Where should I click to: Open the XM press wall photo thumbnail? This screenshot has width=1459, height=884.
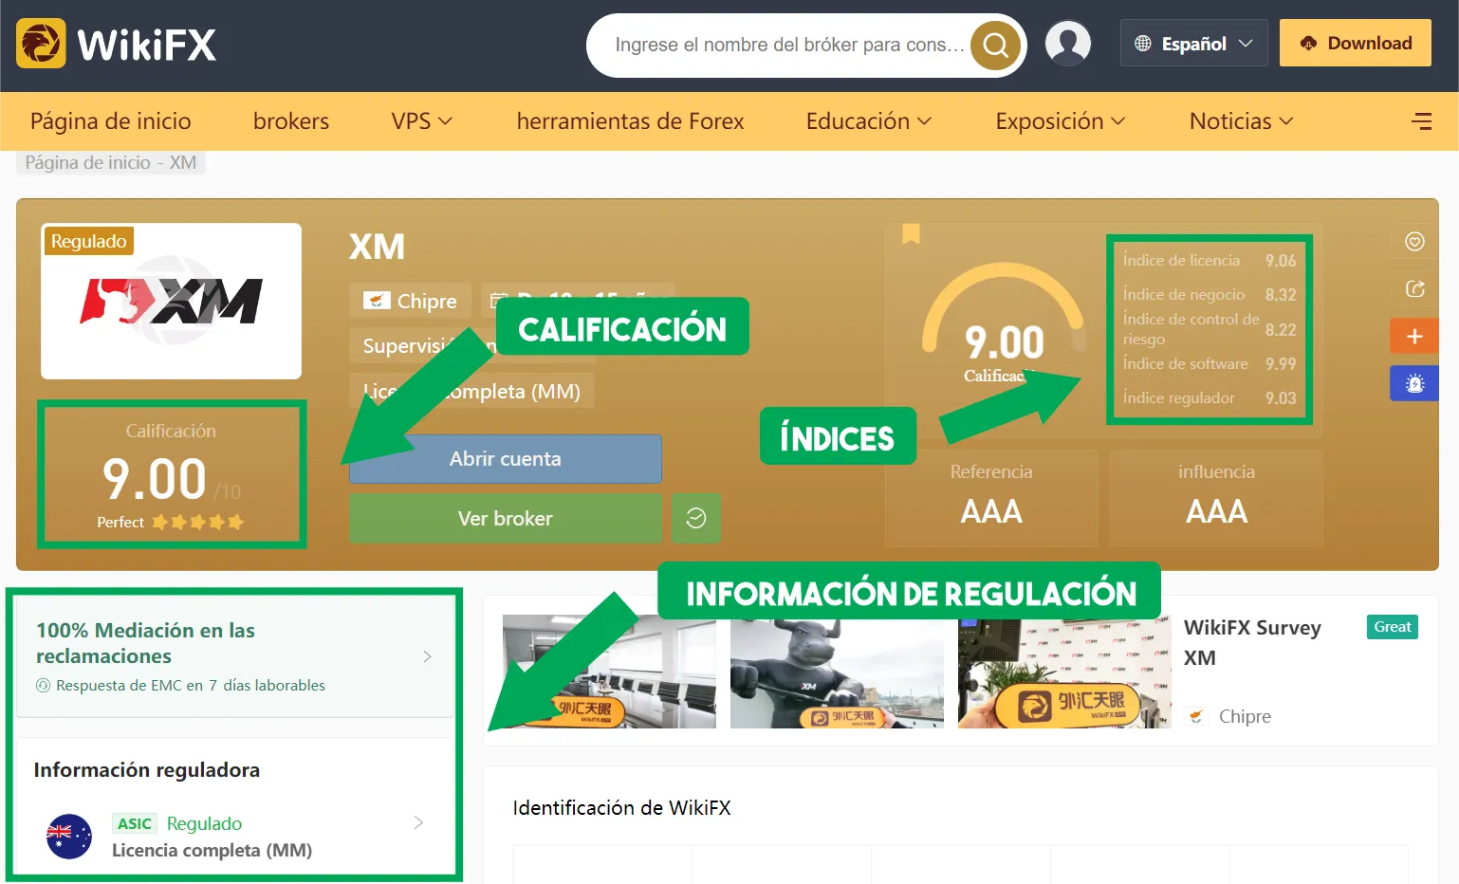pos(1064,672)
